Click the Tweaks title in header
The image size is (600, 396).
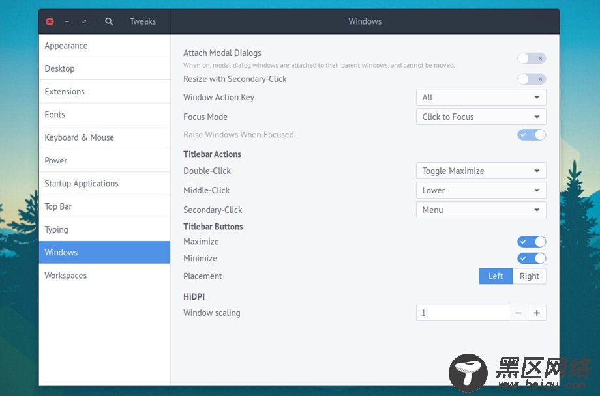pos(143,21)
